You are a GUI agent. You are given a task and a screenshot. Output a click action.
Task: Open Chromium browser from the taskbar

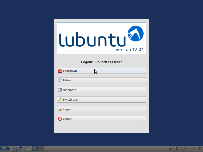tap(21, 149)
